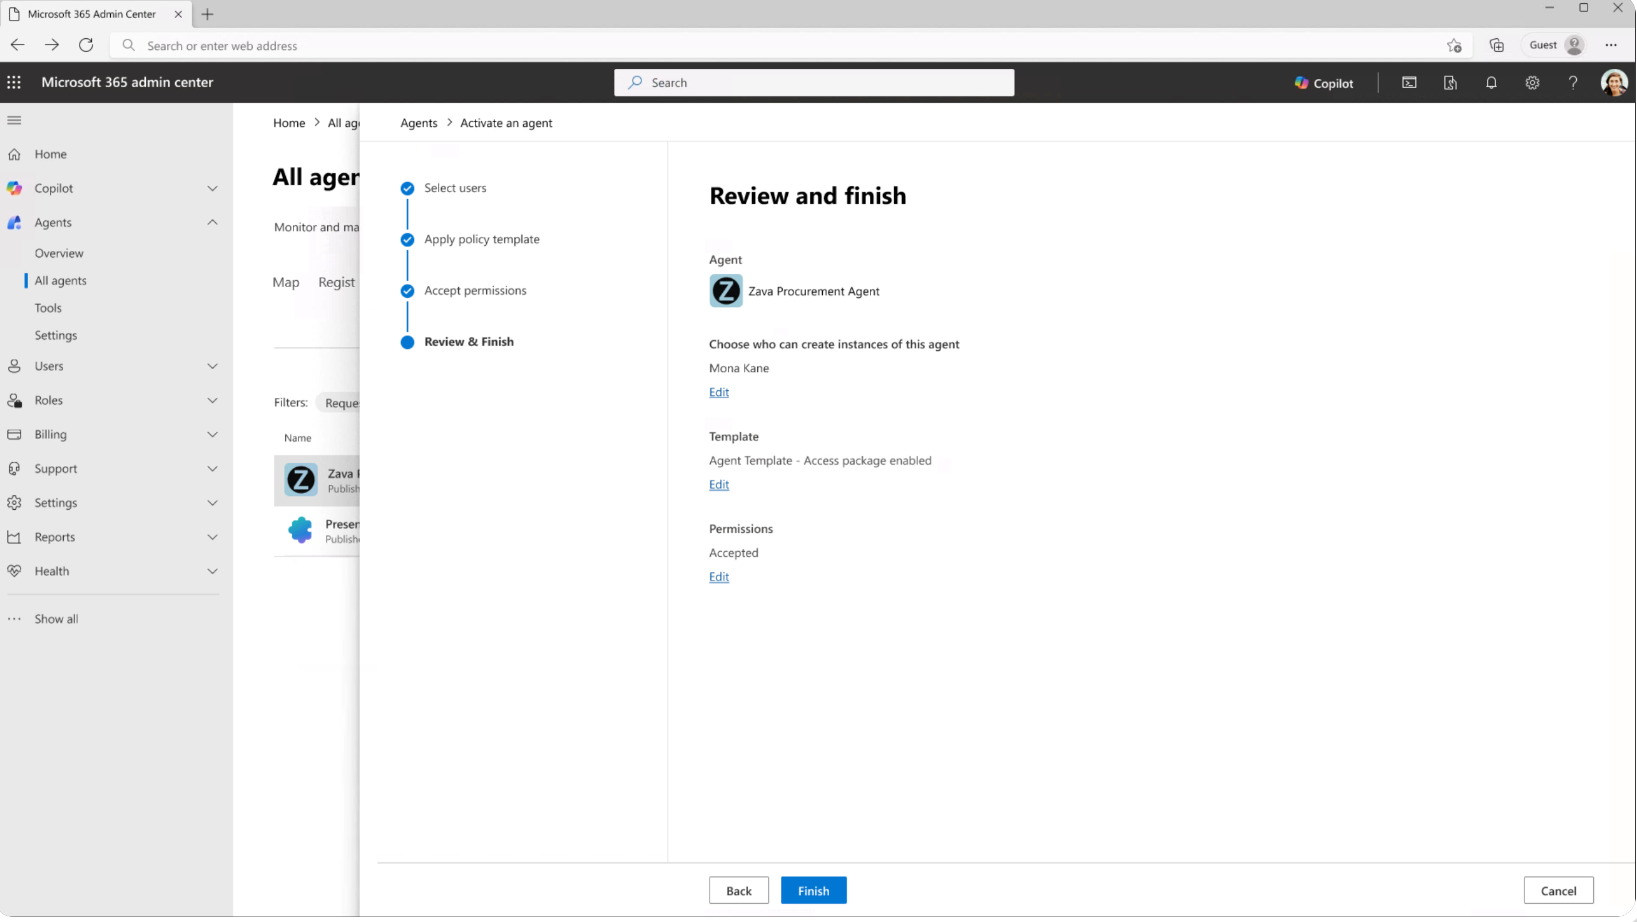Click the Home icon in sidebar

(x=14, y=155)
